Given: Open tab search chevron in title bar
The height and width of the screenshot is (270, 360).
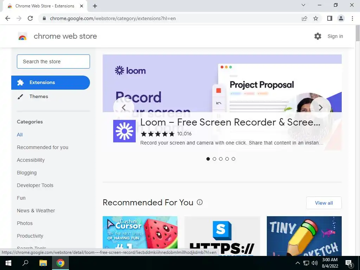Looking at the screenshot, I should (x=303, y=5).
